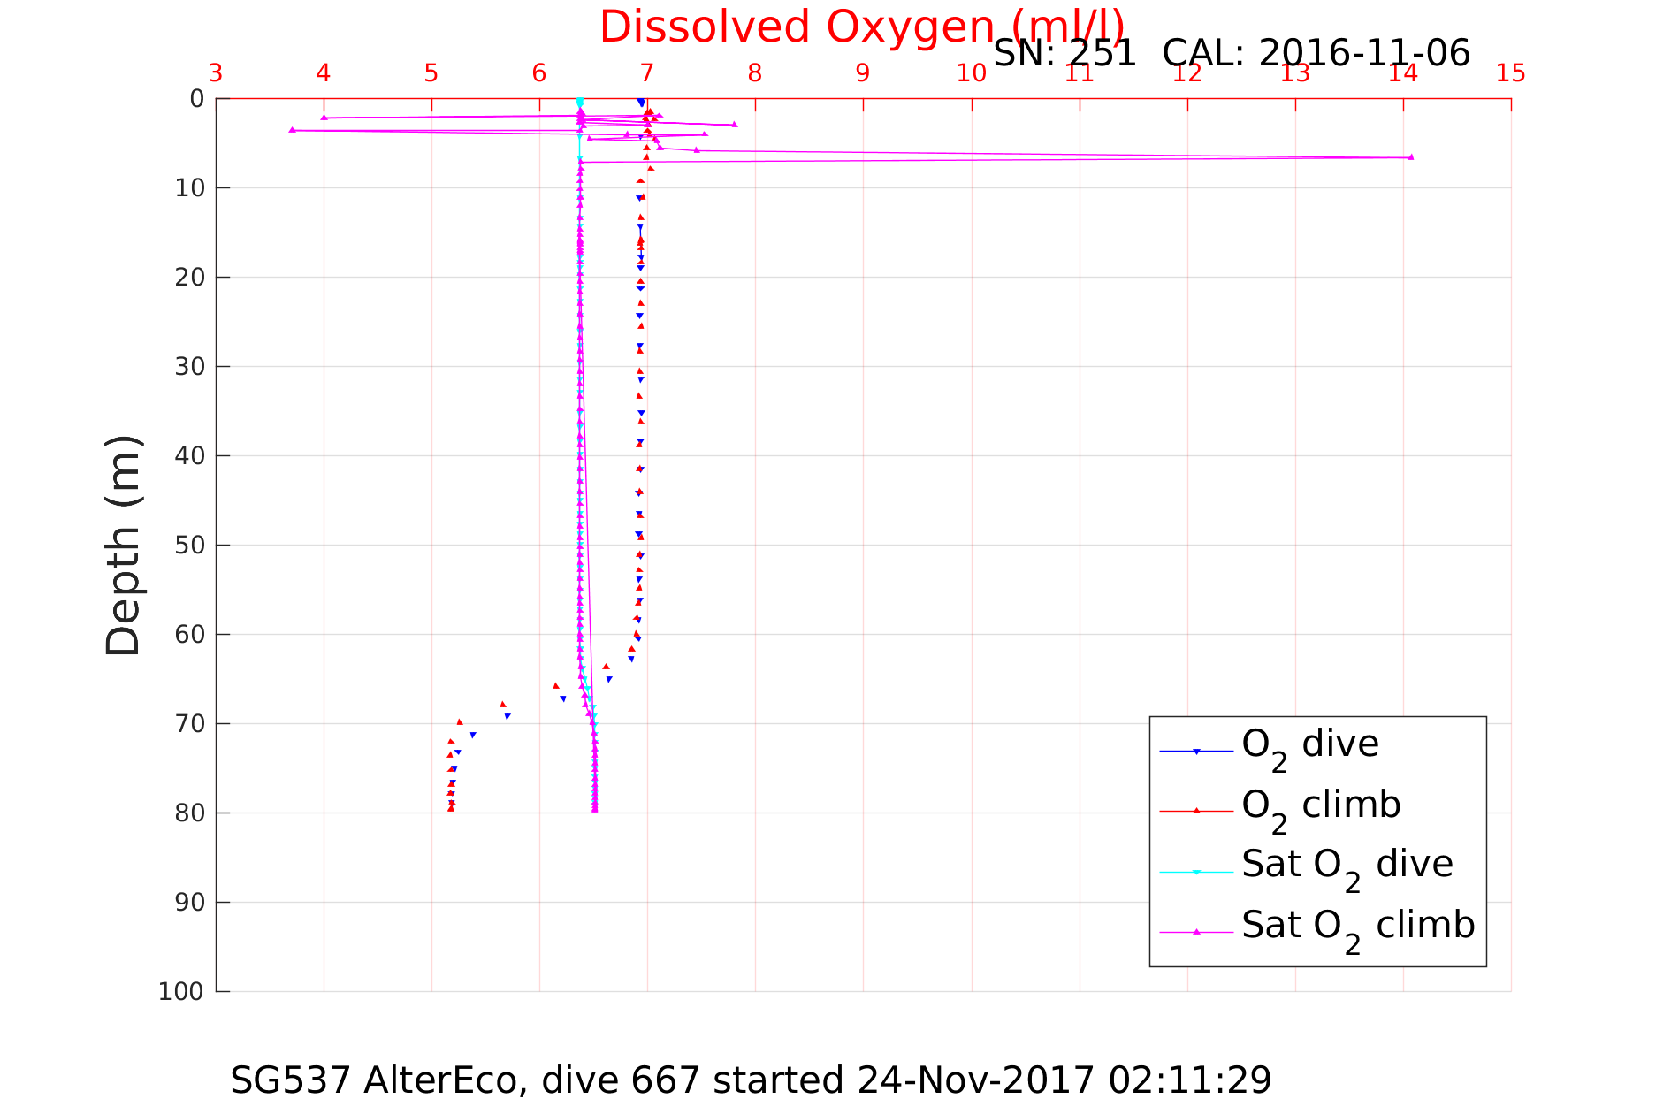Click the magenta spike point near 7.8 ml/l
The width and height of the screenshot is (1671, 1114).
(x=735, y=125)
